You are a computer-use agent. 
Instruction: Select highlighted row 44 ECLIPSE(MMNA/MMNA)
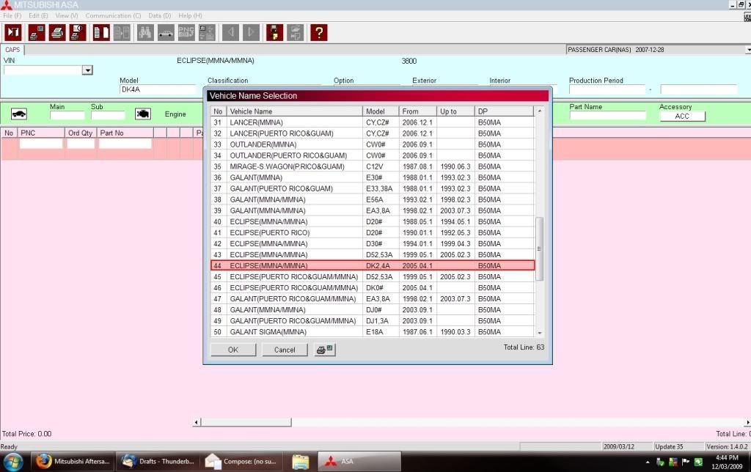point(373,265)
